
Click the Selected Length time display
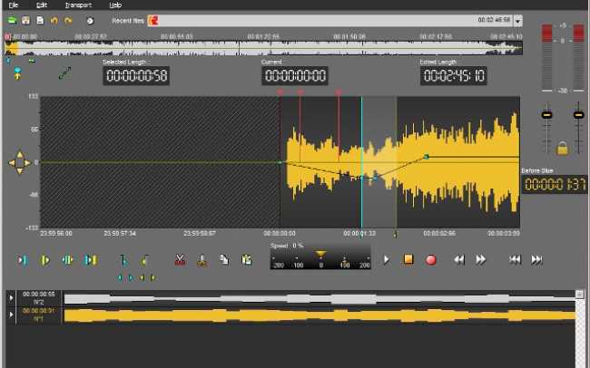tap(136, 75)
